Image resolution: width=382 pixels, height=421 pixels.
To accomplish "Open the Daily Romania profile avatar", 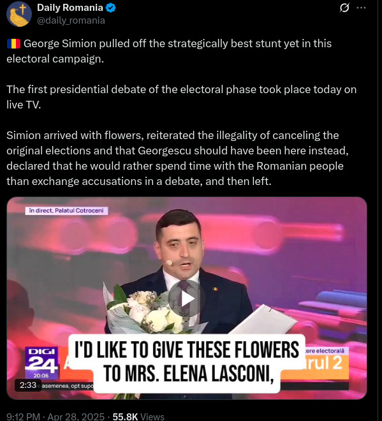I will point(19,14).
